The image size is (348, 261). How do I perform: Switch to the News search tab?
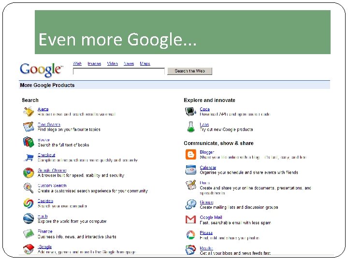click(129, 63)
